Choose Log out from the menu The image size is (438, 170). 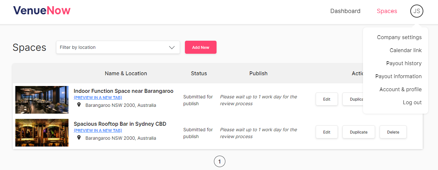(x=412, y=102)
